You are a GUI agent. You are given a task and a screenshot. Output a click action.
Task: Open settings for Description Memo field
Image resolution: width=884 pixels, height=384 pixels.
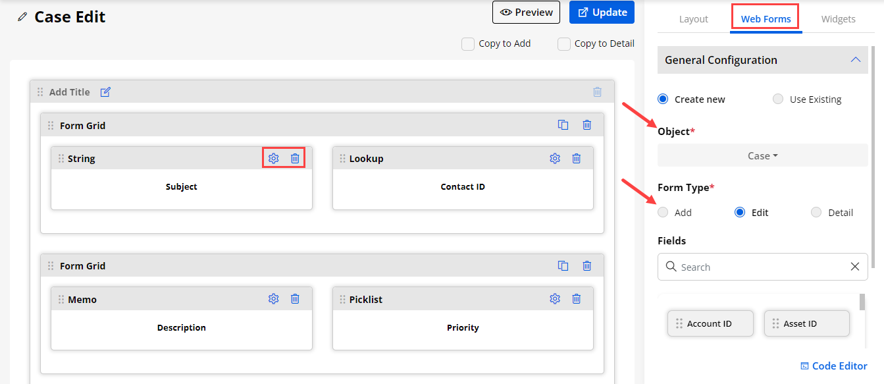[274, 299]
